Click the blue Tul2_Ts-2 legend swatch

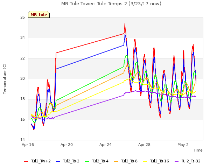point(58,162)
